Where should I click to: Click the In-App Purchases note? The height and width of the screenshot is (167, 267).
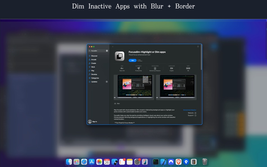tap(140, 60)
